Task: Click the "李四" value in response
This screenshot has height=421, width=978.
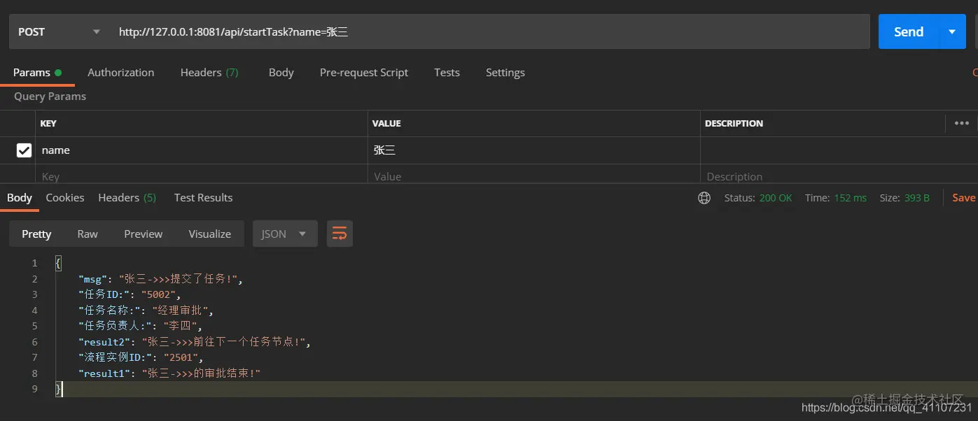Action: [181, 326]
